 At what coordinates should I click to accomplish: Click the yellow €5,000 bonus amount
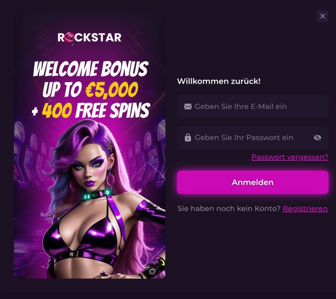111,90
